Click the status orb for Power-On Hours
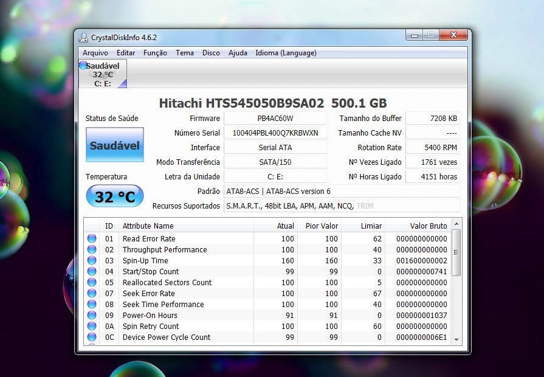Image resolution: width=544 pixels, height=377 pixels. (x=92, y=315)
